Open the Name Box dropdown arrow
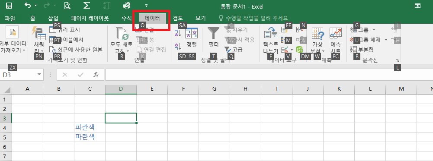Viewport: 433px width, 161px height. click(39, 75)
